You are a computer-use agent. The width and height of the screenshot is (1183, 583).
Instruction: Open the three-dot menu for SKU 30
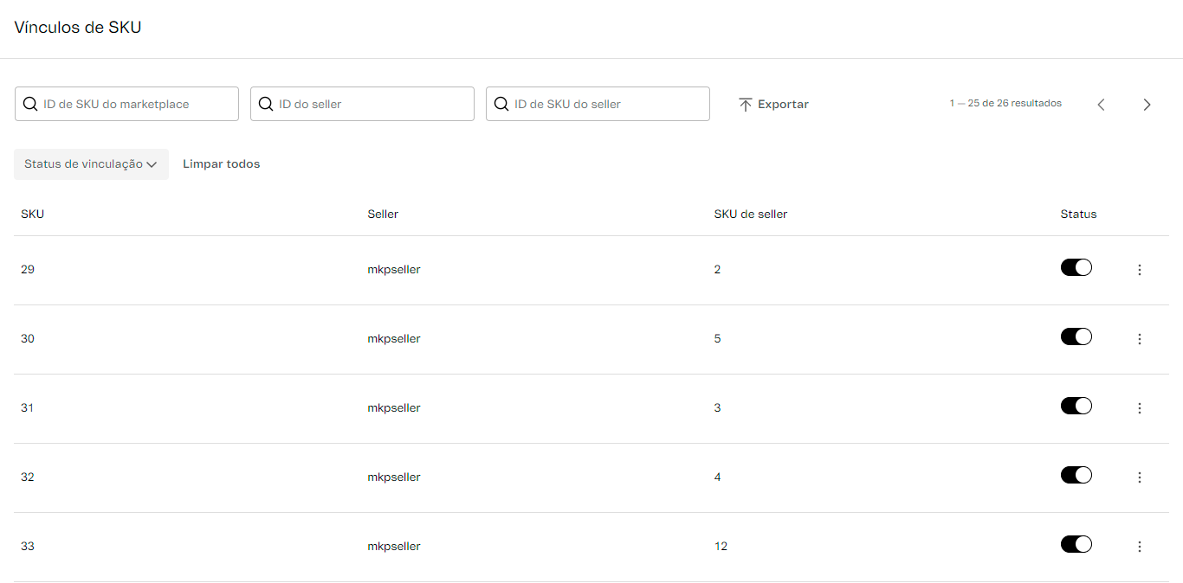[1139, 339]
